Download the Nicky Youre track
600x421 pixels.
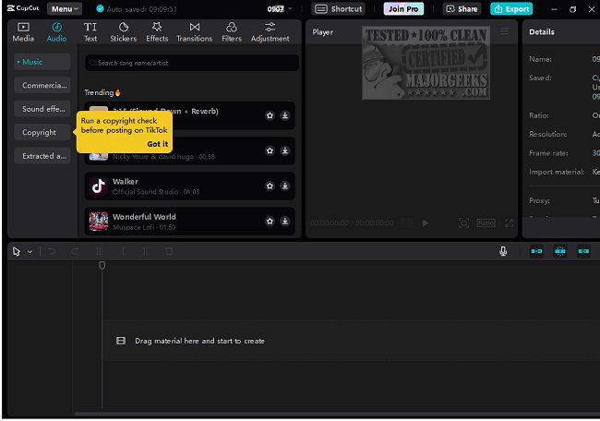click(284, 150)
